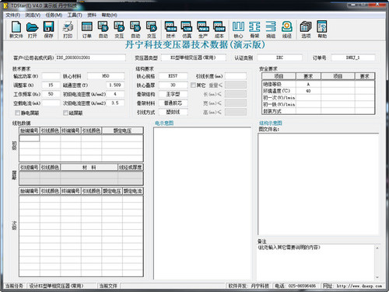The image size is (389, 292).
Task: Click the down arrow of 备注 scrollbar
Action: (377, 277)
